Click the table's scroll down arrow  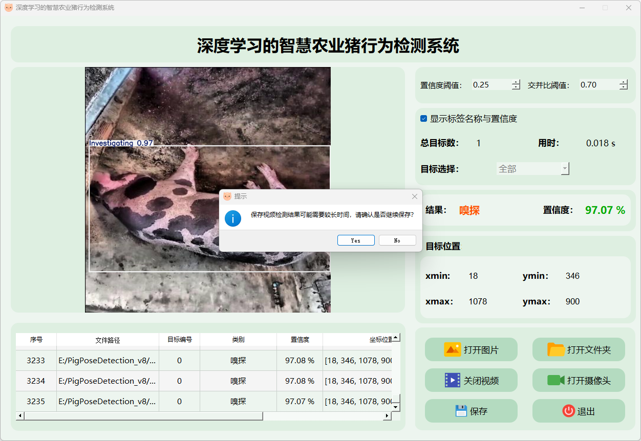pyautogui.click(x=395, y=407)
